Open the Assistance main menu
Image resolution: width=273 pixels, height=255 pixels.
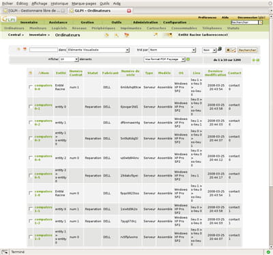pyautogui.click(x=58, y=22)
